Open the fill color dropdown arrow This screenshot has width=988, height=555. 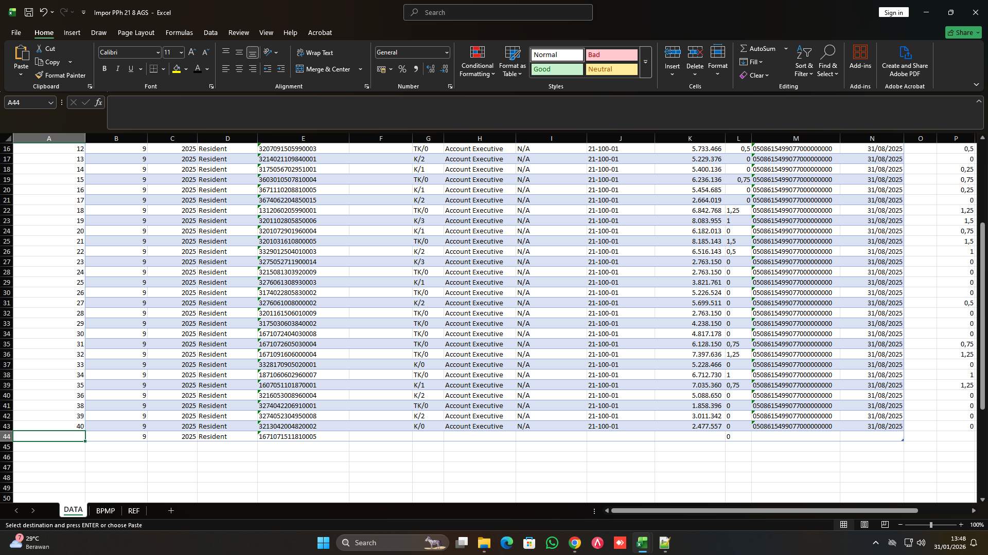pyautogui.click(x=185, y=69)
